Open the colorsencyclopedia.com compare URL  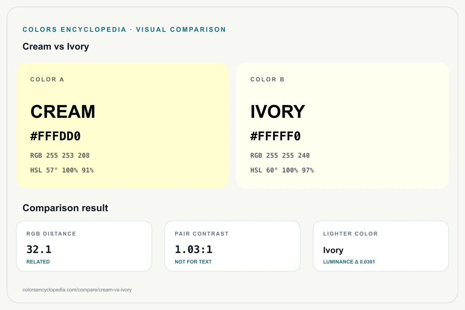click(77, 290)
